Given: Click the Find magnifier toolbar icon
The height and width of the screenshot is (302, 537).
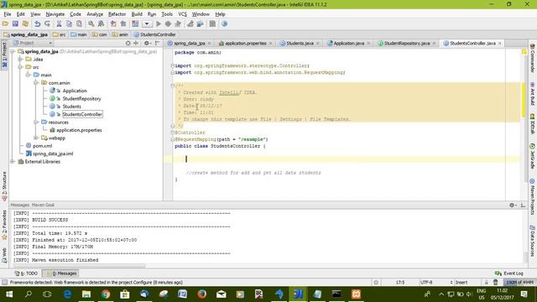Looking at the screenshot, I should [91, 23].
